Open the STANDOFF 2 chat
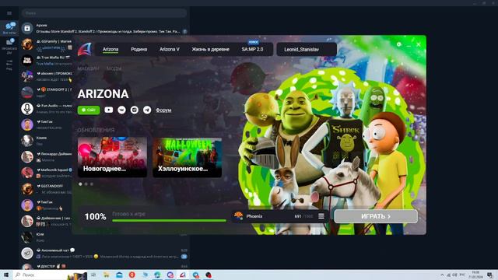Viewport: 498px width, 280px height. point(47,93)
